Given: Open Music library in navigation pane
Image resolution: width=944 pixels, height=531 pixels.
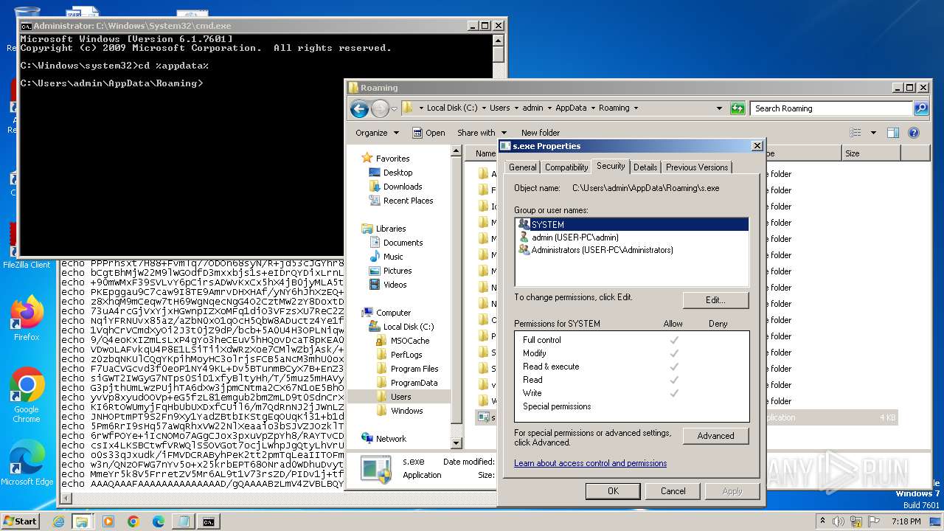Looking at the screenshot, I should click(393, 257).
